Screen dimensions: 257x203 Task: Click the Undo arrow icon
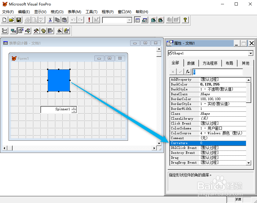(x=73, y=20)
